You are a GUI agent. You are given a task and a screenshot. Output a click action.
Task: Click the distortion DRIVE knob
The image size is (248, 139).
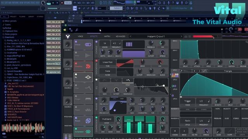pos(142,62)
